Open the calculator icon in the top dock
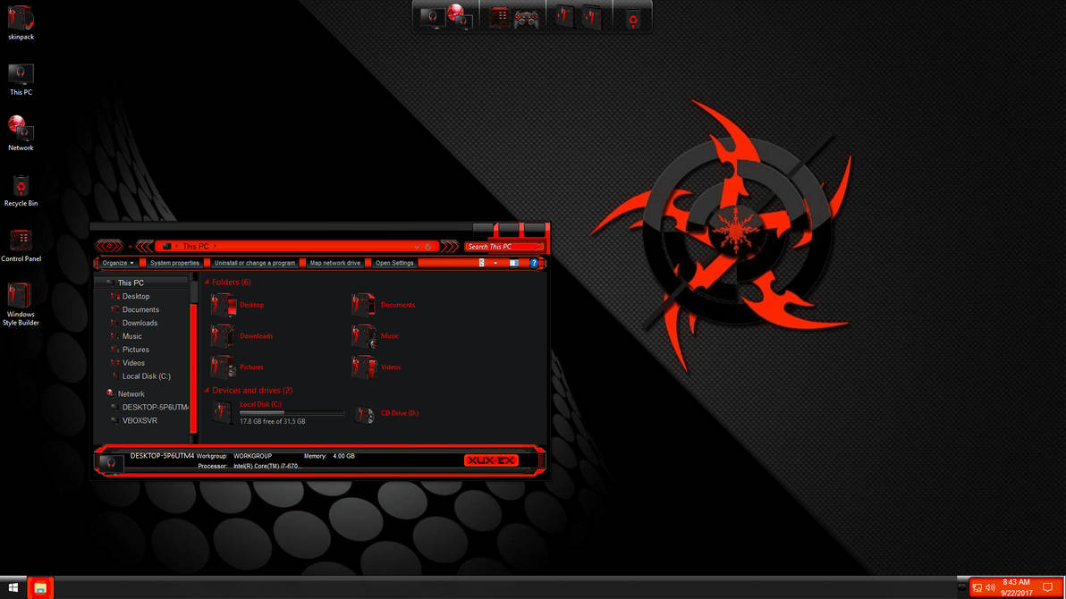 pos(498,14)
